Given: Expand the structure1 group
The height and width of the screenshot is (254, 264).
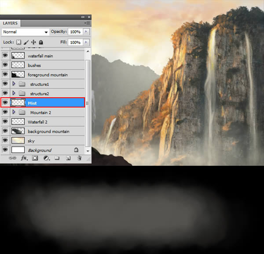Looking at the screenshot, I should (14, 83).
